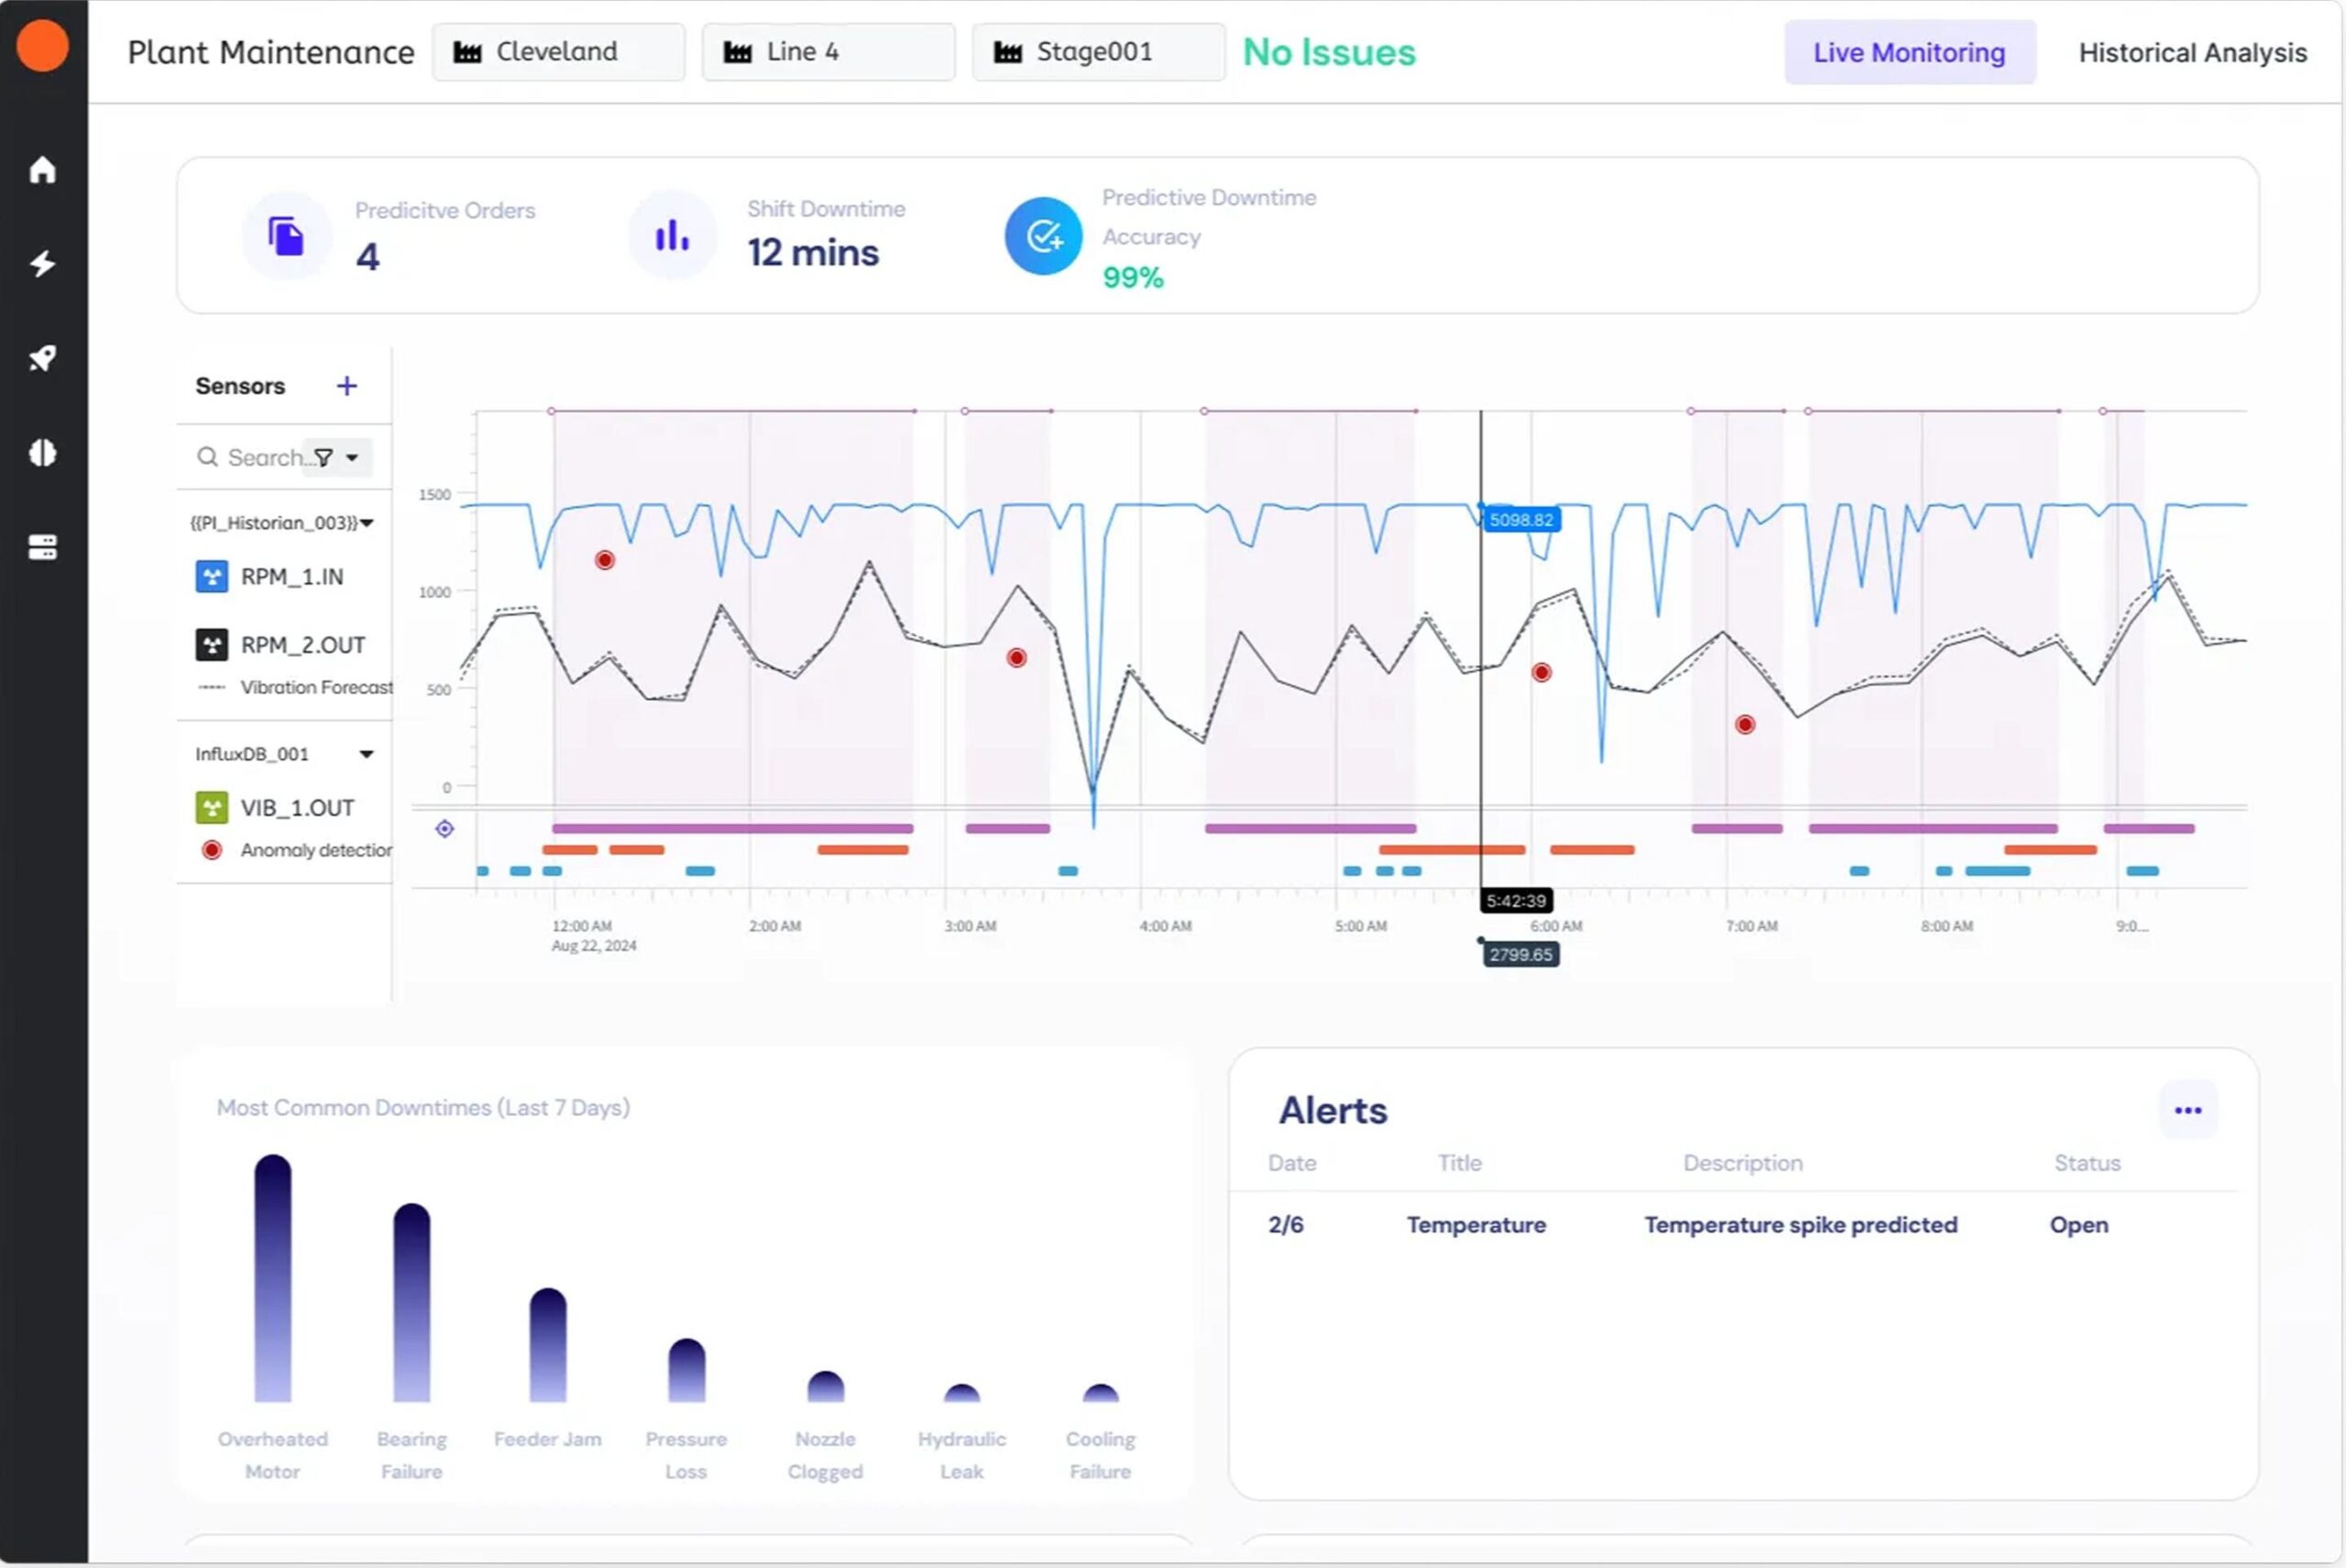This screenshot has height=1568, width=2346.
Task: Click the Nozzle Clogged downtime bar
Action: pos(826,1386)
